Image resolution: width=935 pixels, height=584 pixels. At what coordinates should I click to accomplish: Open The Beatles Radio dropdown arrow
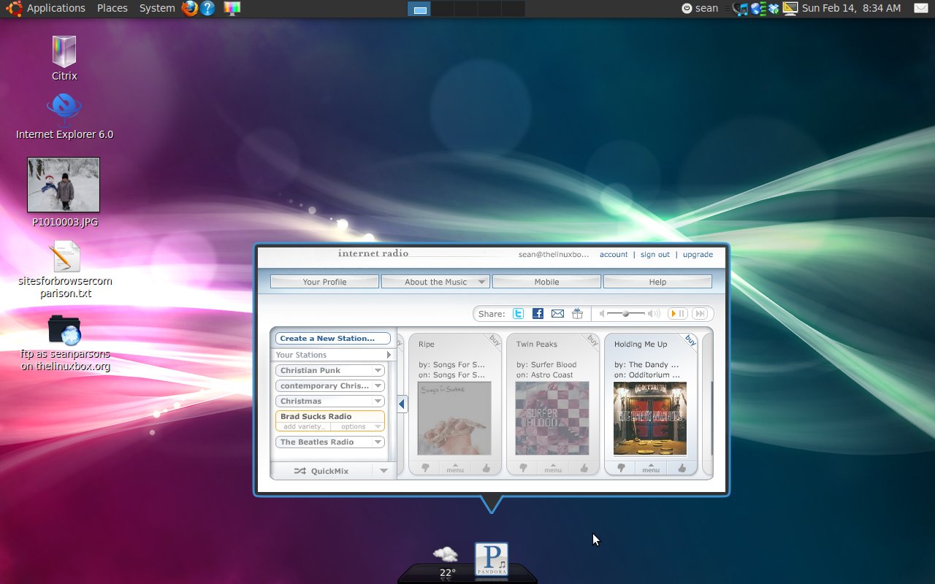(x=378, y=442)
